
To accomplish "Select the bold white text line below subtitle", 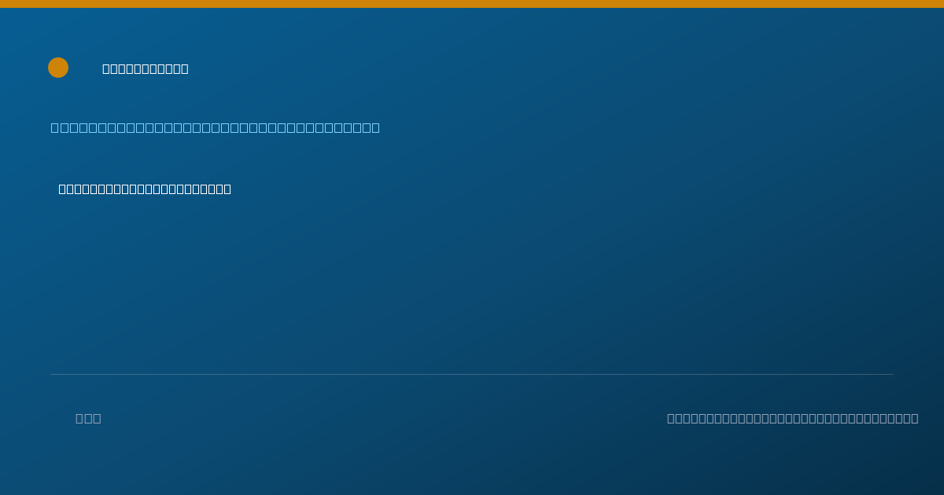I will pyautogui.click(x=145, y=189).
